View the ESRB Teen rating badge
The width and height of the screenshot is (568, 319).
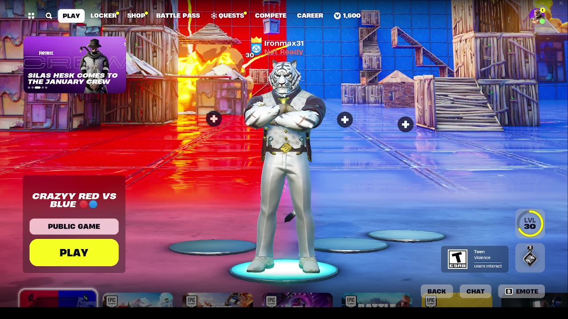[x=475, y=259]
